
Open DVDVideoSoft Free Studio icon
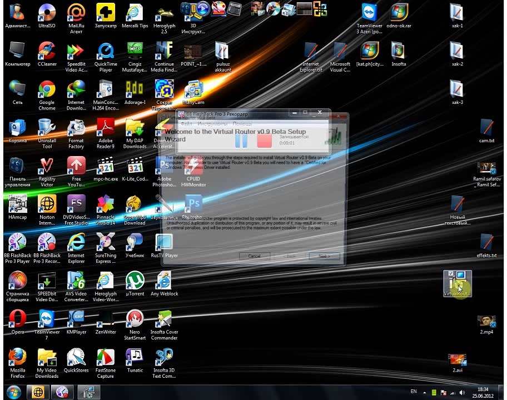click(x=76, y=209)
